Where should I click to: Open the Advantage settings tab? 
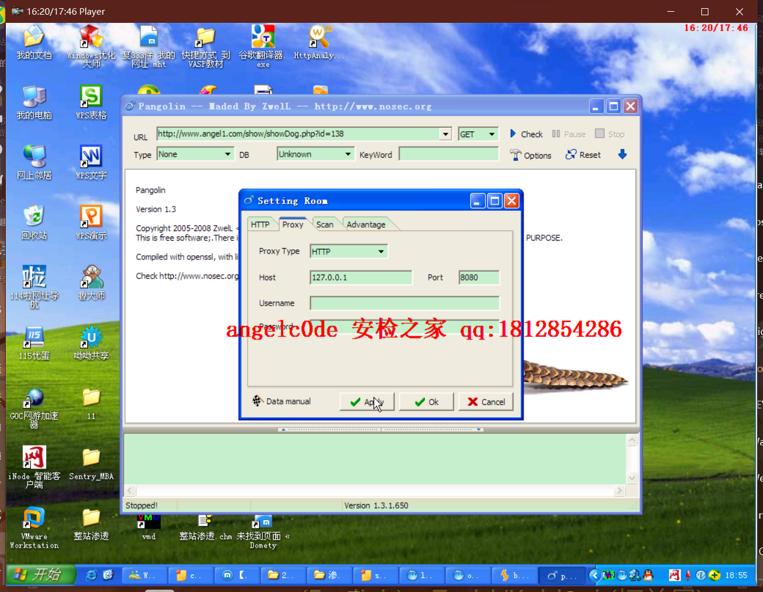(x=366, y=225)
